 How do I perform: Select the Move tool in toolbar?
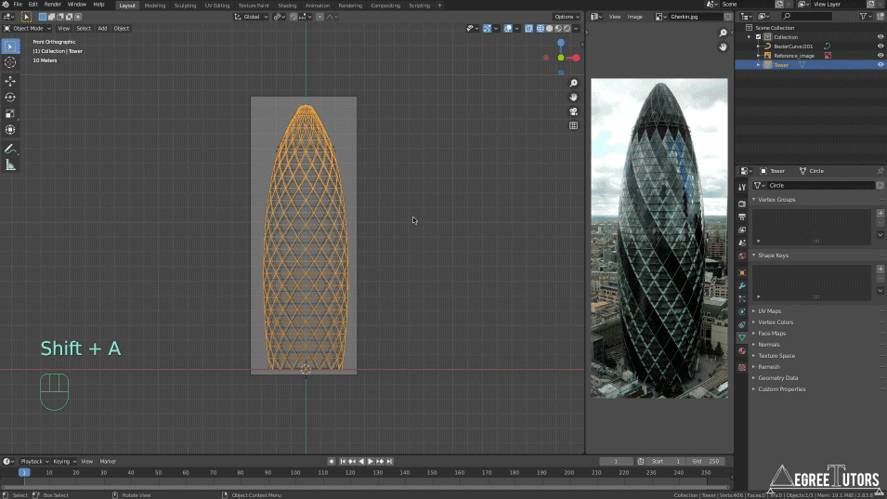(x=10, y=81)
